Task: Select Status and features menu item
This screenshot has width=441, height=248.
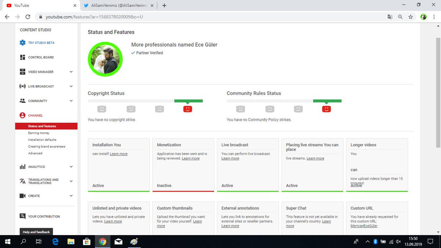Action: [46, 126]
